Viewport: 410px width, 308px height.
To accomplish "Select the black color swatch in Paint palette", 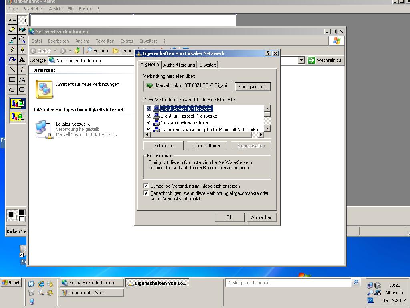I will point(22,213).
